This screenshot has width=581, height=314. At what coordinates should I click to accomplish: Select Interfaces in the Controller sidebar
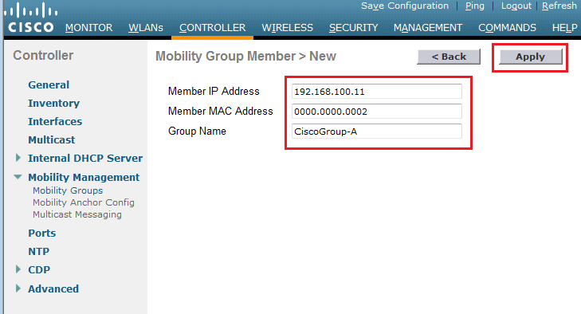[55, 122]
